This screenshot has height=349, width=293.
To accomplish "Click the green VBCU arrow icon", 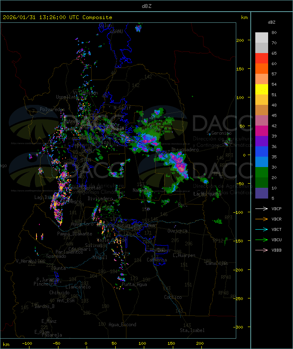I will click(x=262, y=240).
